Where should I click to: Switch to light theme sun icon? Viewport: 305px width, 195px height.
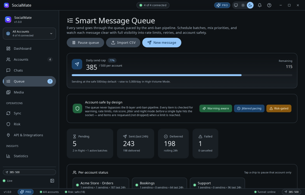pyautogui.click(x=243, y=5)
